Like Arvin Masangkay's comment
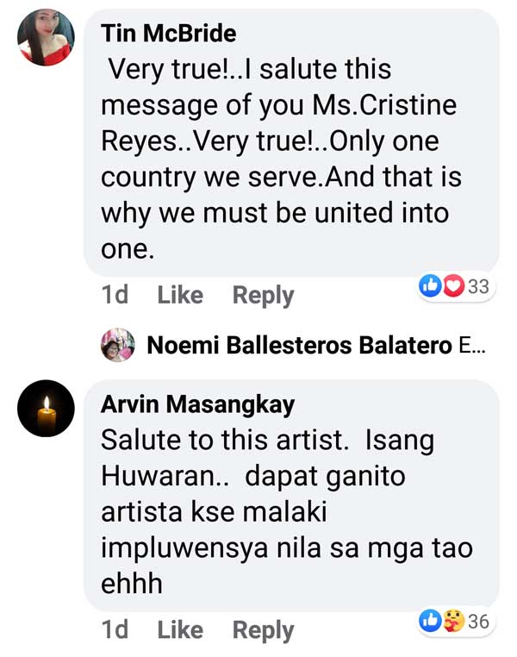 tap(180, 629)
